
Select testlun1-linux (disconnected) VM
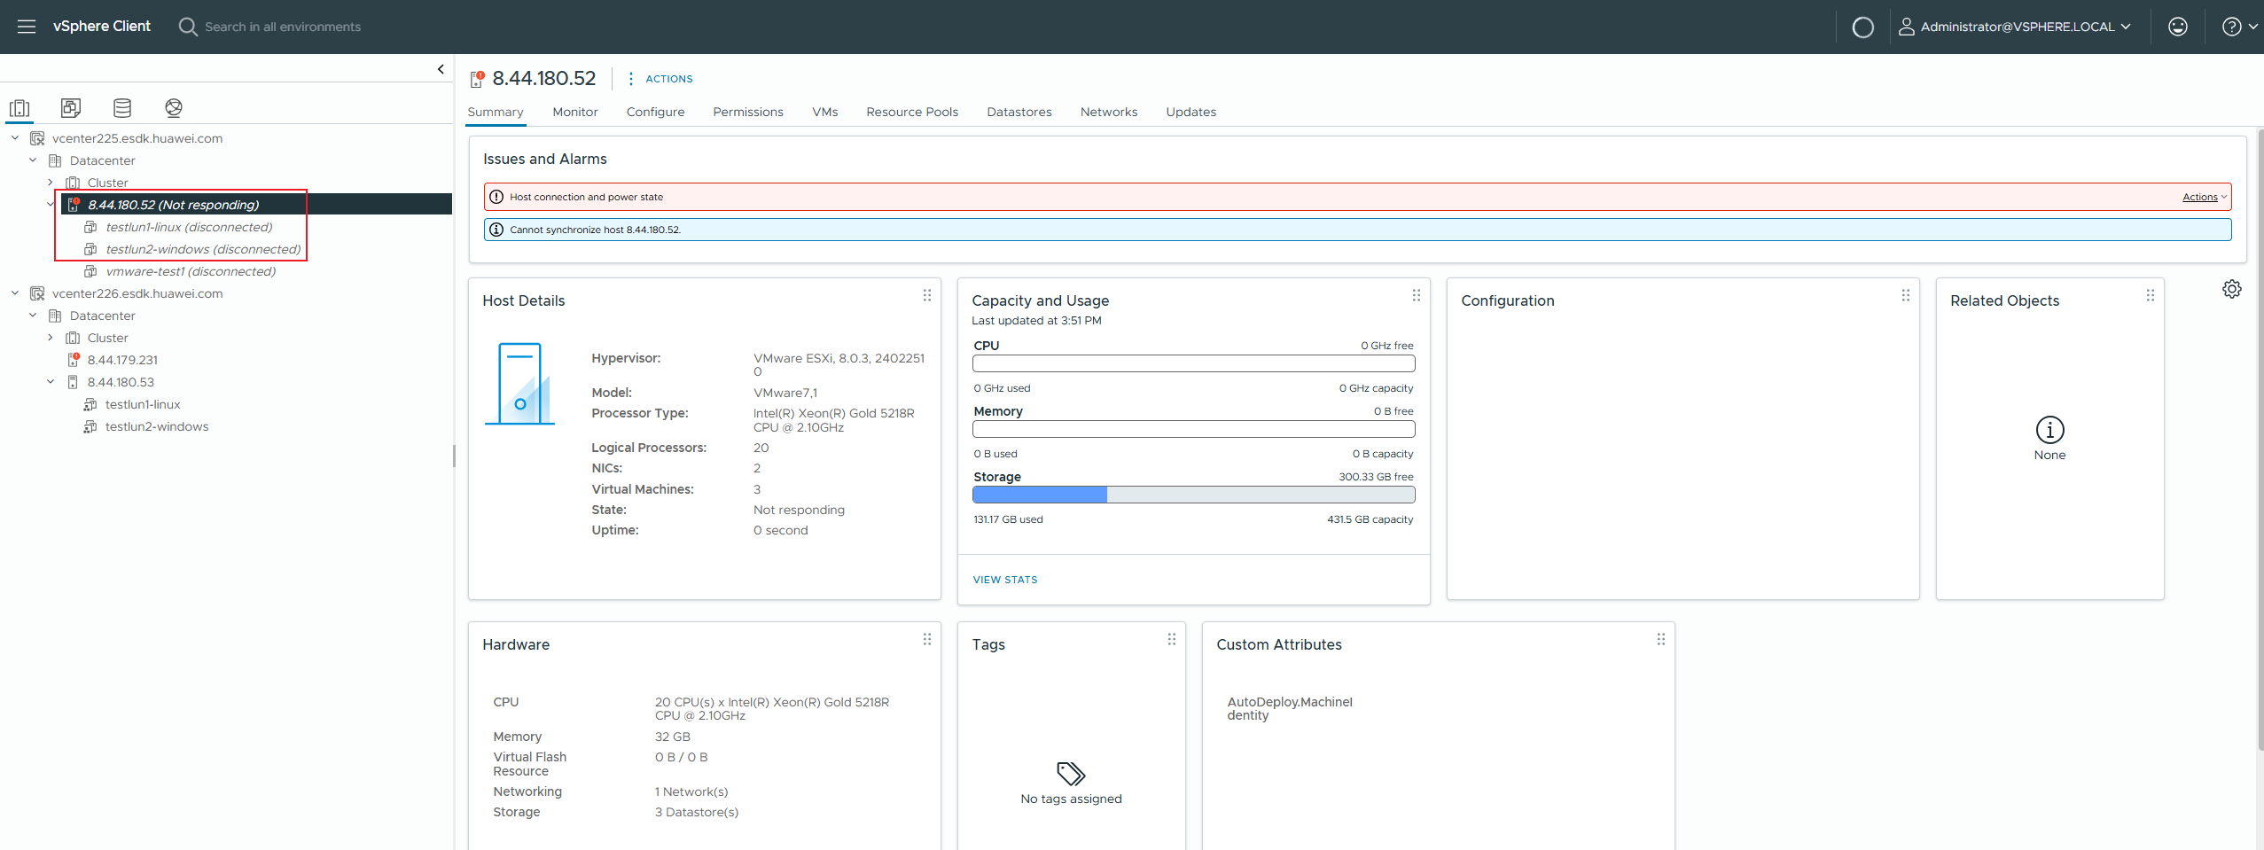coord(189,227)
